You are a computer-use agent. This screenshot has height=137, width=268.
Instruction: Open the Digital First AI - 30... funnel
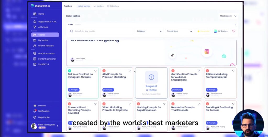point(45,22)
